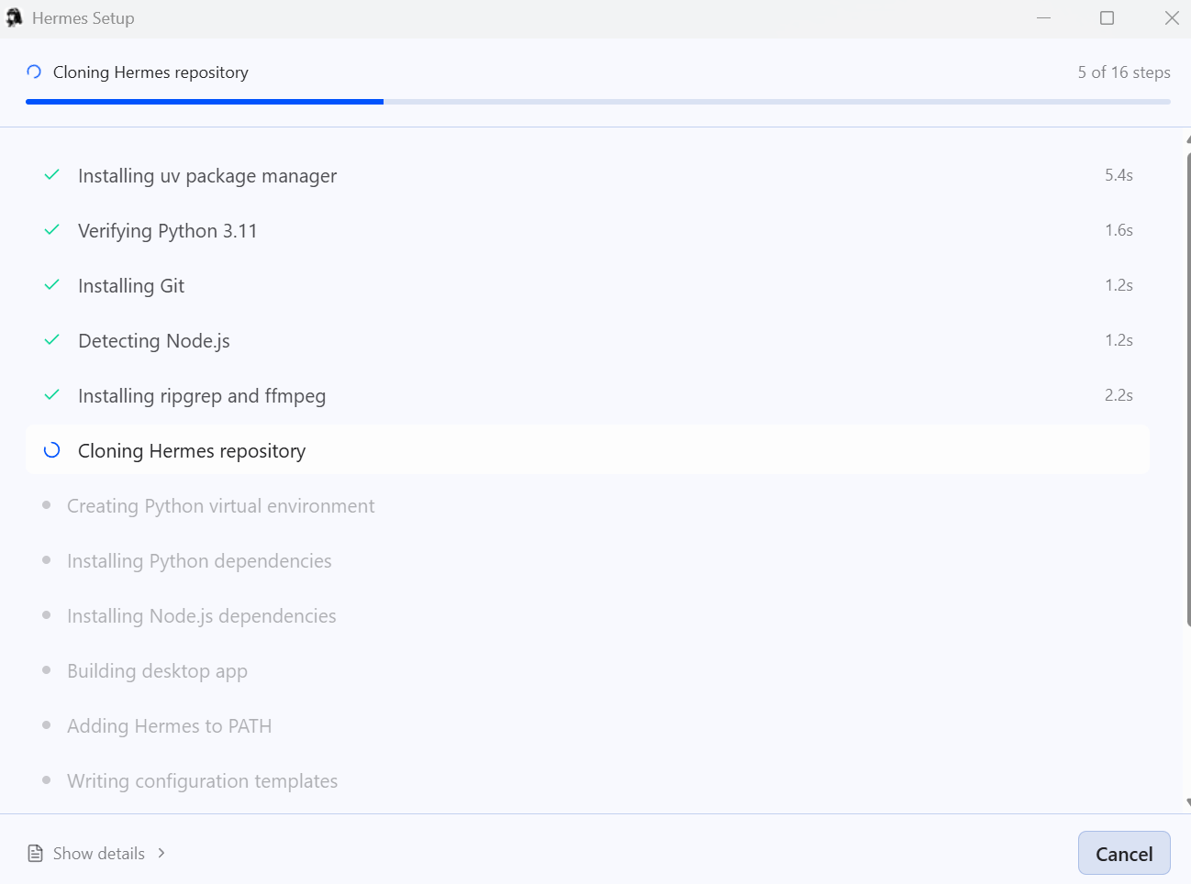The width and height of the screenshot is (1191, 884).
Task: Click the checkmark beside Installing Git
Action: (x=52, y=284)
